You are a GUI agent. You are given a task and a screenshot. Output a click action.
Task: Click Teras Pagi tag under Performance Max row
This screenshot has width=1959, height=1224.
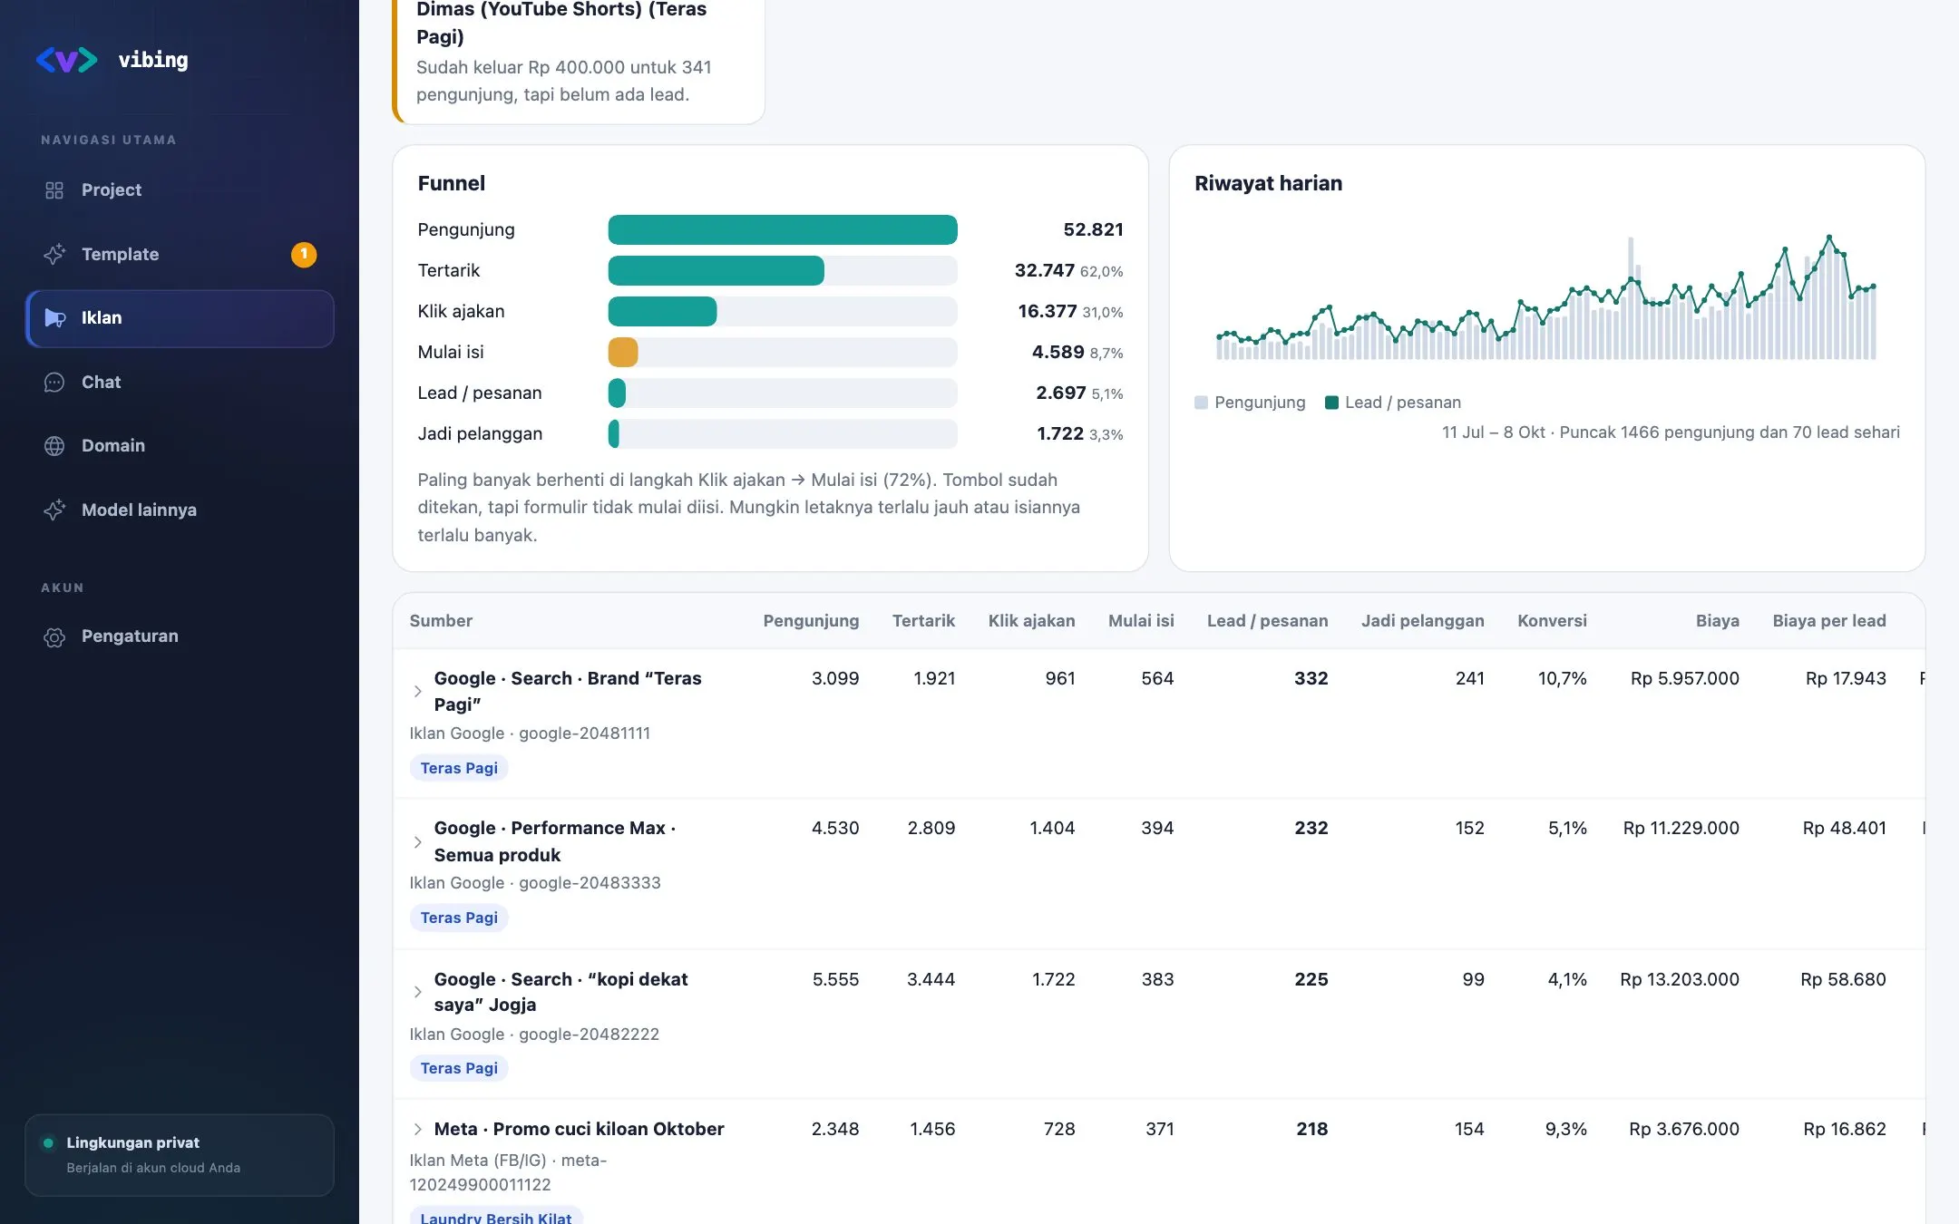click(x=459, y=918)
